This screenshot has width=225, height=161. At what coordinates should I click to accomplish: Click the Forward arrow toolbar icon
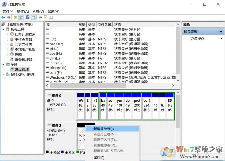pos(9,17)
